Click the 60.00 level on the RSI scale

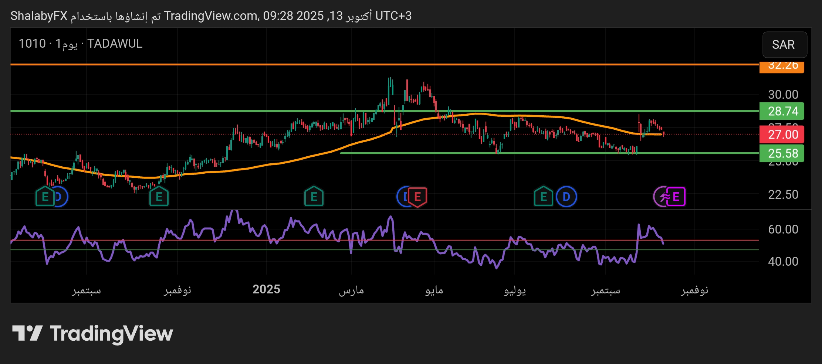coord(783,229)
